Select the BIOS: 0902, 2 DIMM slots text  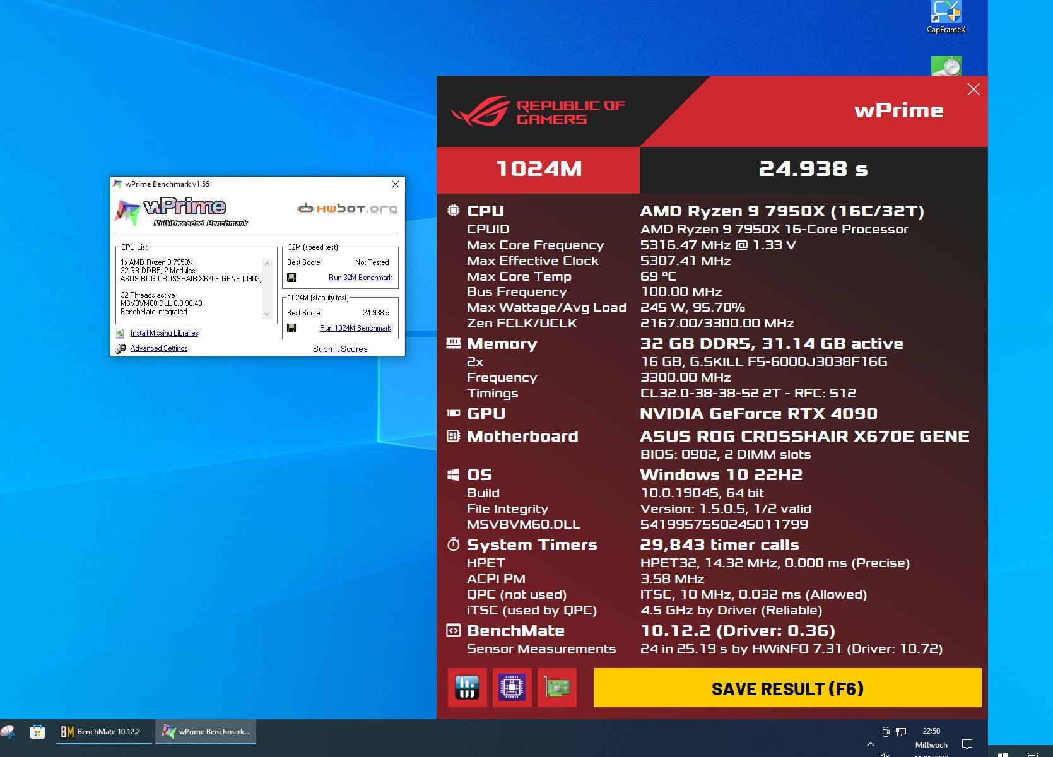tap(726, 455)
